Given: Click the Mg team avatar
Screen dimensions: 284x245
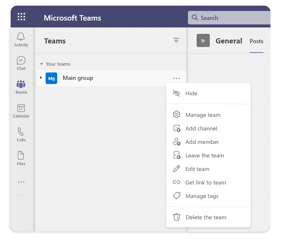Looking at the screenshot, I should (x=51, y=78).
